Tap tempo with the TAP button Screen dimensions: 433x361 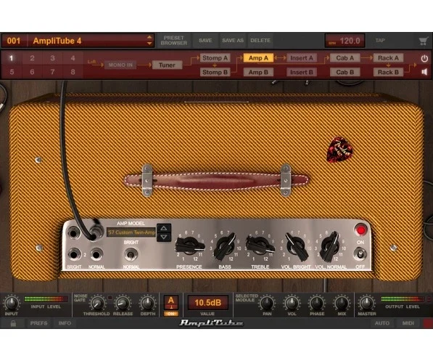[380, 41]
